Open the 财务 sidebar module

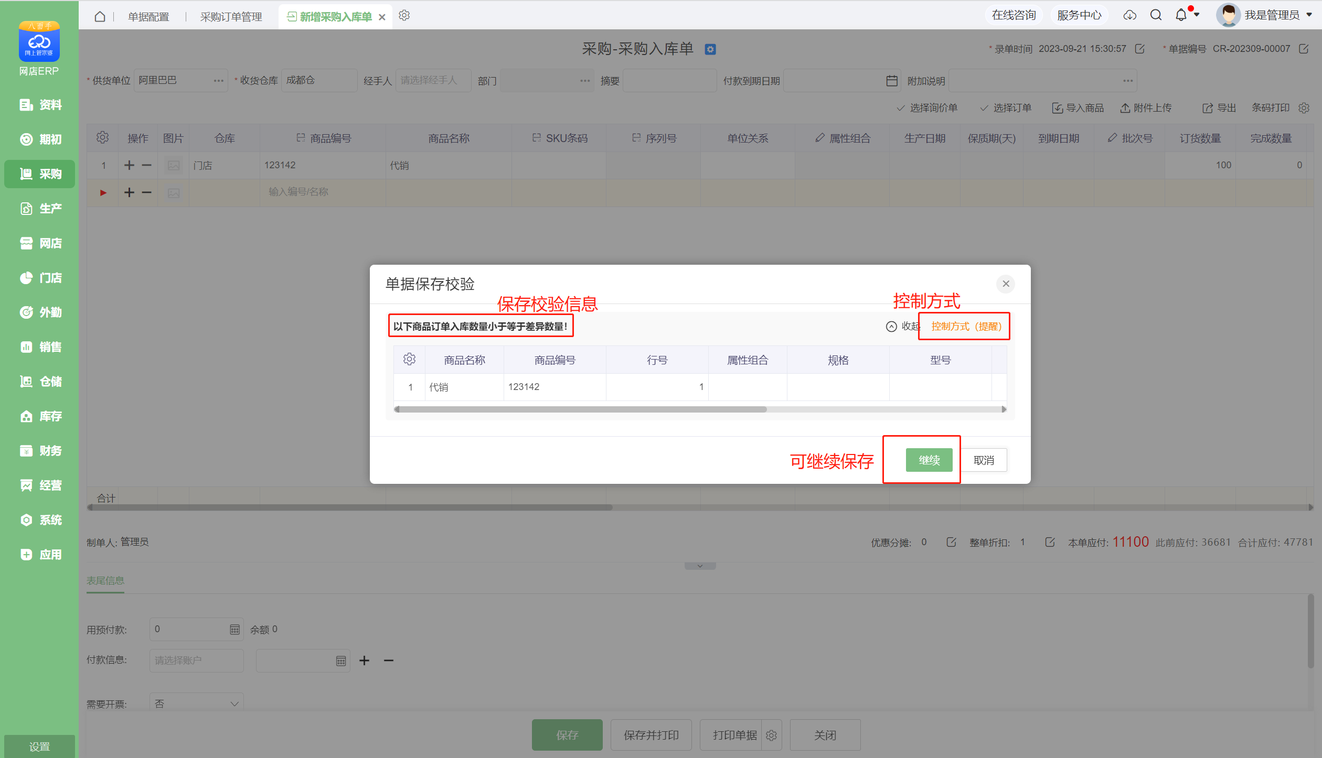tap(40, 451)
